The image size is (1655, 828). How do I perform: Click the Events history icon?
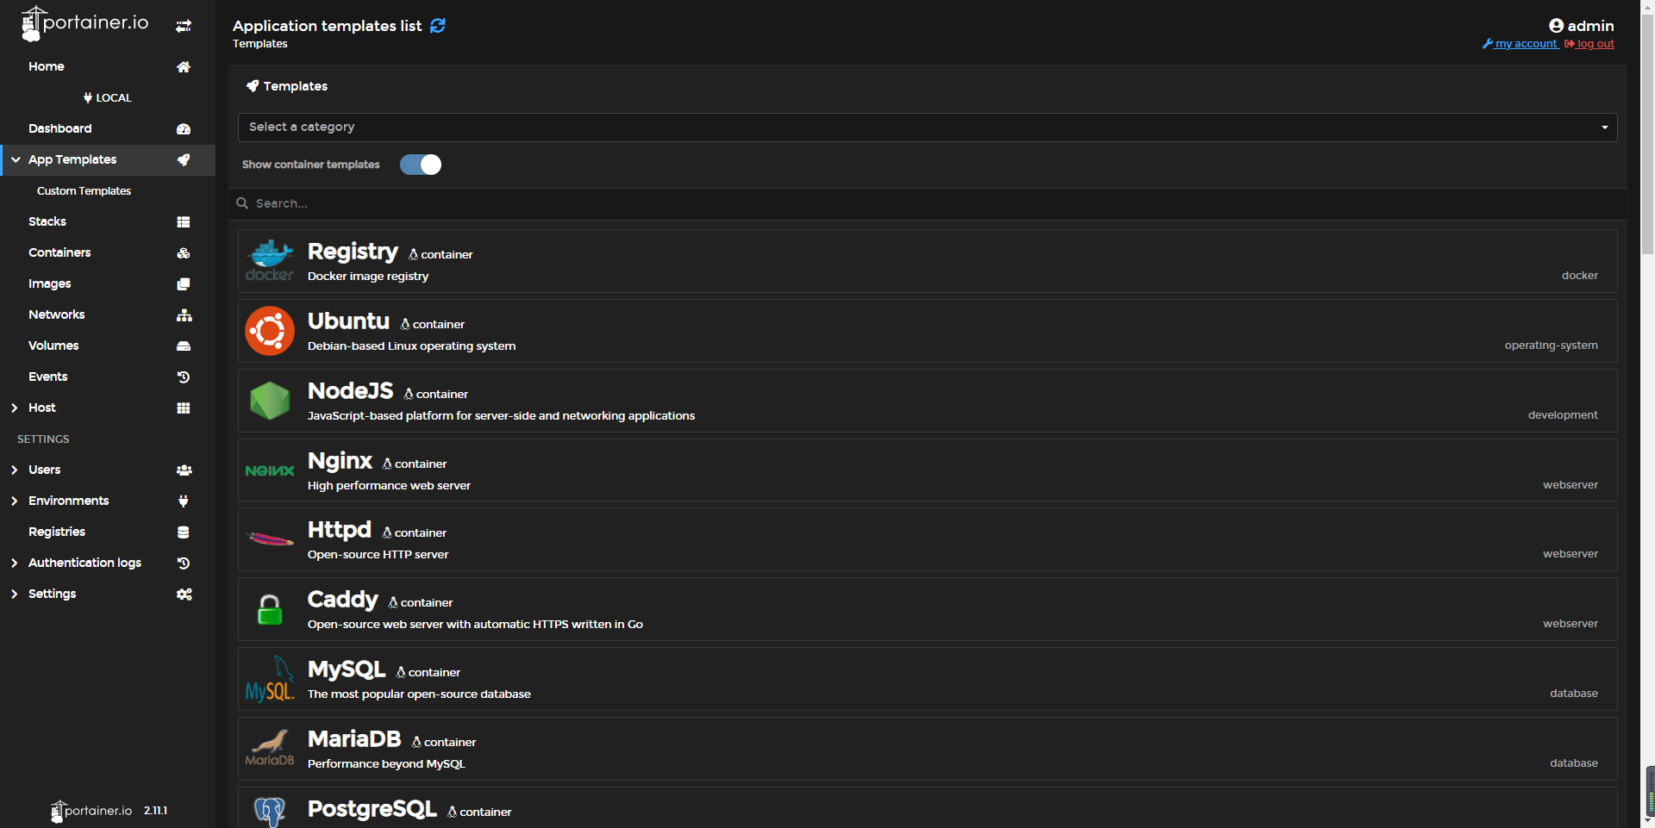click(x=184, y=377)
